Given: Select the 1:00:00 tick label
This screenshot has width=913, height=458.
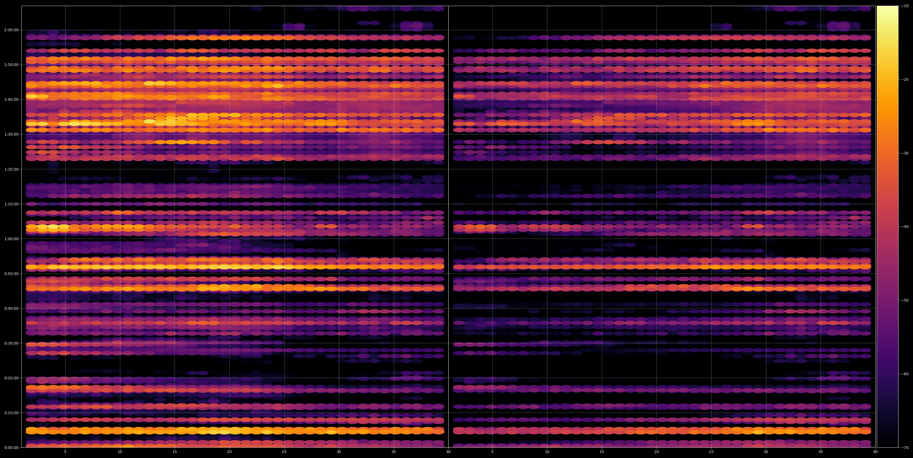Looking at the screenshot, I should (x=11, y=239).
